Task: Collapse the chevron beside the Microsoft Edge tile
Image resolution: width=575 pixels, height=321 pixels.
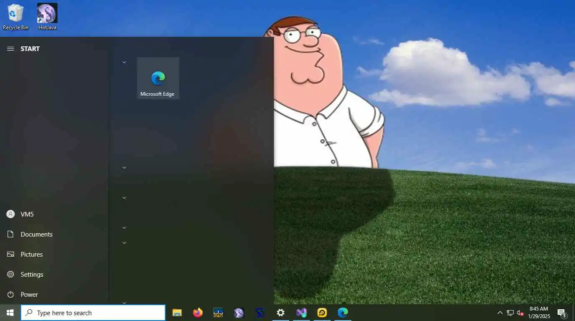Action: (124, 62)
